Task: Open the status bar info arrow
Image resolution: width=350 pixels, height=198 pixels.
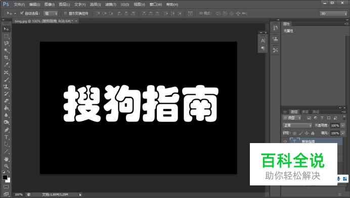Action: 80,194
